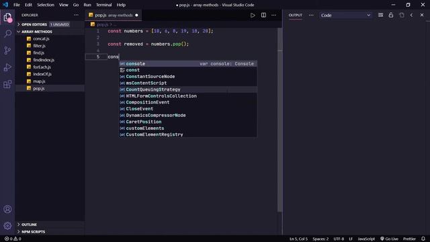Open the notifications bell in status bar
Viewport: 430px width, 242px height.
tap(423, 239)
